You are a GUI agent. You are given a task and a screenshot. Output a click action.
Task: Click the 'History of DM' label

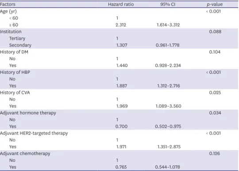[14, 52]
